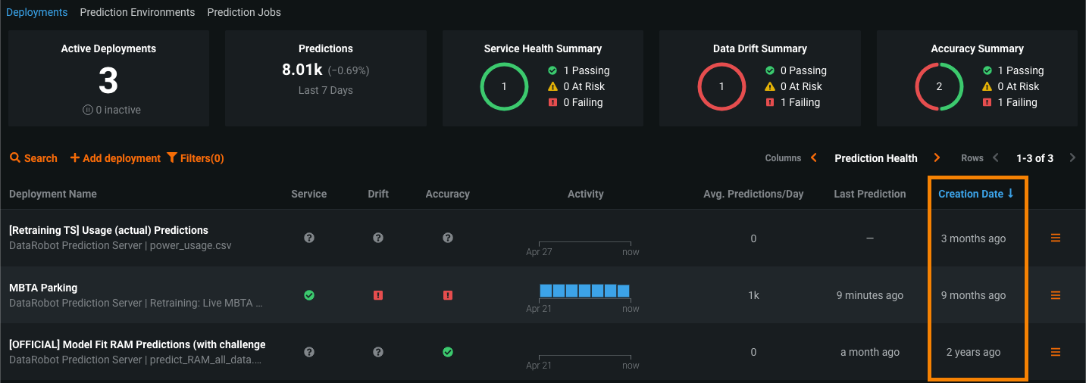Open the MBTA Parking deployment link
This screenshot has height=383, width=1086.
point(43,288)
